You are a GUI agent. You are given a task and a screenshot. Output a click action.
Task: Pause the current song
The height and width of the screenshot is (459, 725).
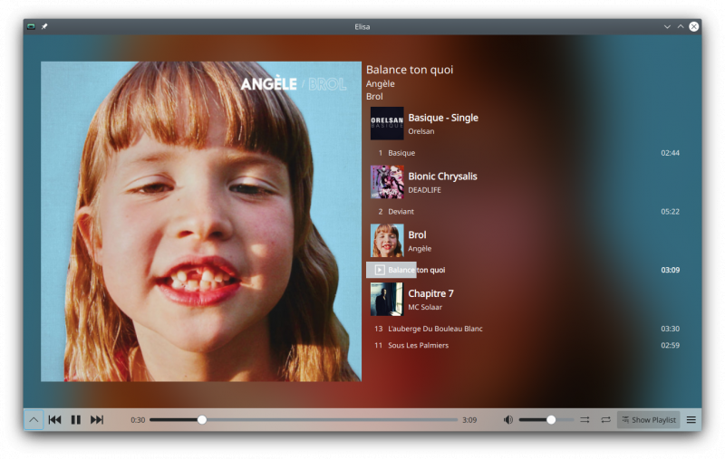coord(76,420)
